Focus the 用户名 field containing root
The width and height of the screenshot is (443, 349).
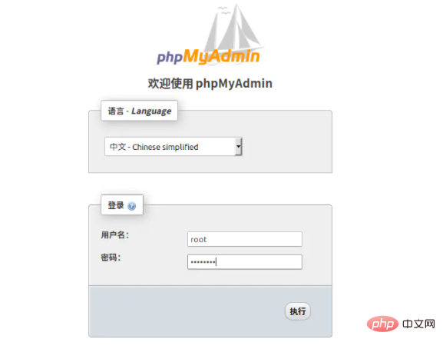click(x=245, y=239)
